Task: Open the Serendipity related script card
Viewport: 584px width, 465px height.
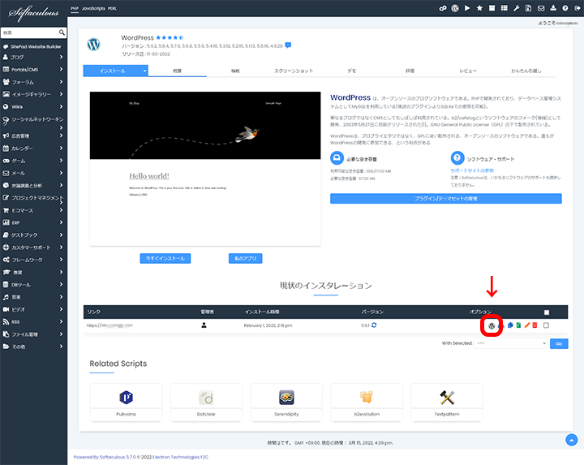Action: click(286, 403)
